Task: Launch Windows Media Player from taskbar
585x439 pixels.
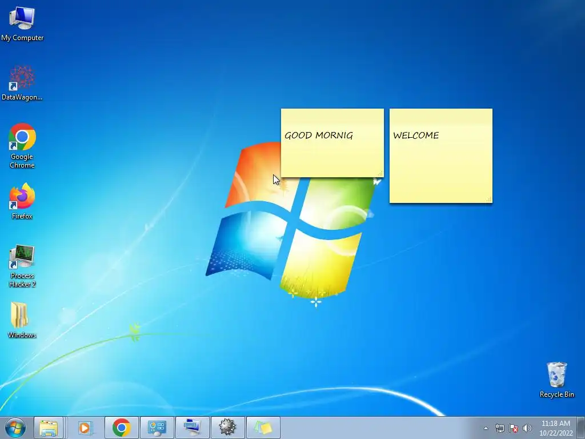Action: (x=85, y=428)
